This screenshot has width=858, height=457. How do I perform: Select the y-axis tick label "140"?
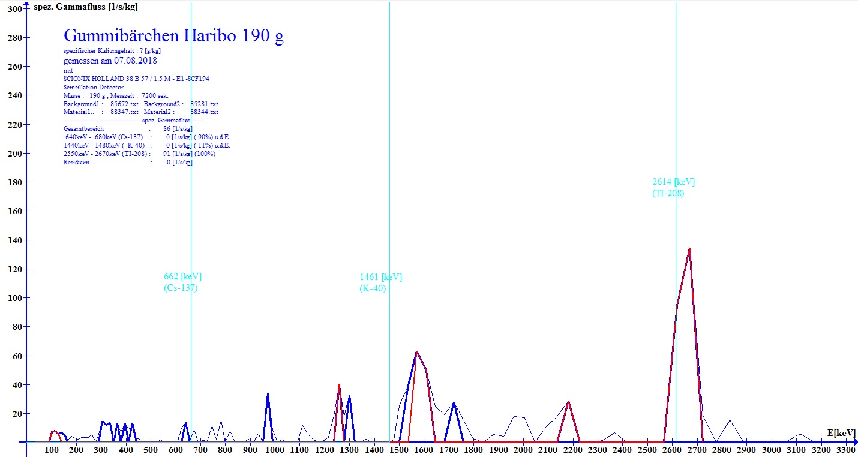click(x=15, y=240)
